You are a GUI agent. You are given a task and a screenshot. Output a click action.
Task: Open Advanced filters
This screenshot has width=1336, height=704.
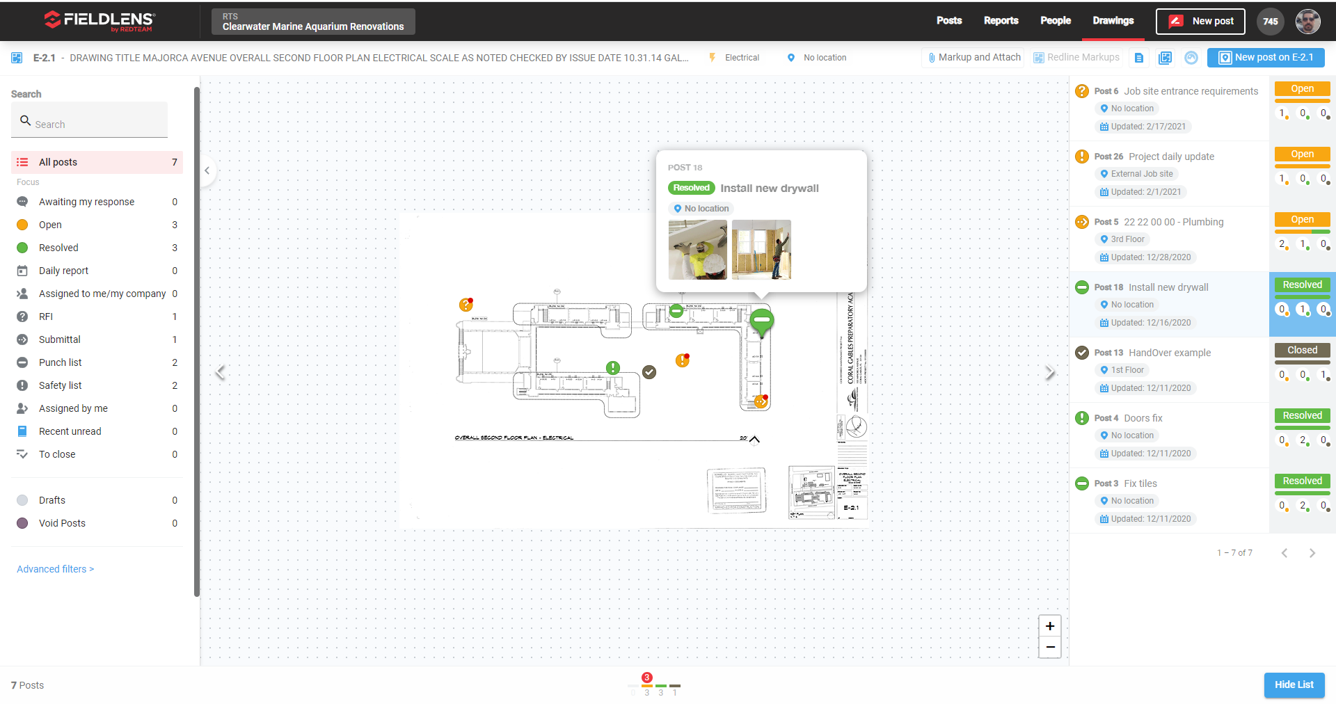pos(55,569)
